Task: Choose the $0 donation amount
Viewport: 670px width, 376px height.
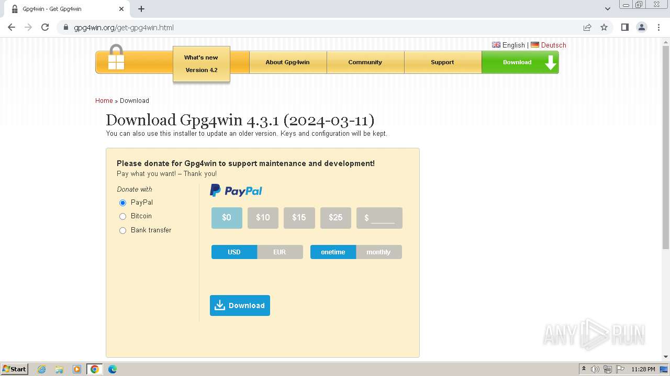Action: (x=227, y=218)
